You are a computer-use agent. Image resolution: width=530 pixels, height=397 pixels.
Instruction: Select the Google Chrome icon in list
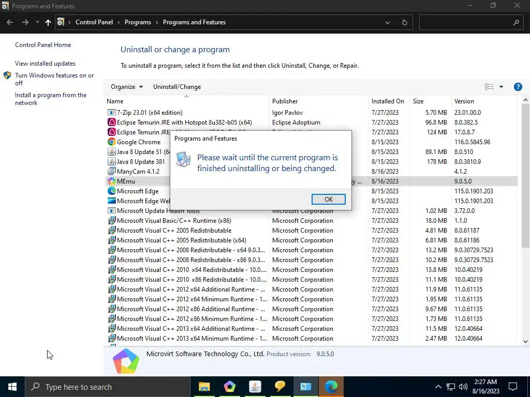[x=112, y=142]
